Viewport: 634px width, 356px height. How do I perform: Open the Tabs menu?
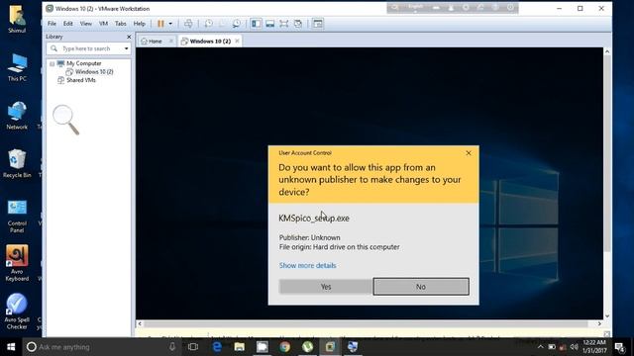click(121, 24)
